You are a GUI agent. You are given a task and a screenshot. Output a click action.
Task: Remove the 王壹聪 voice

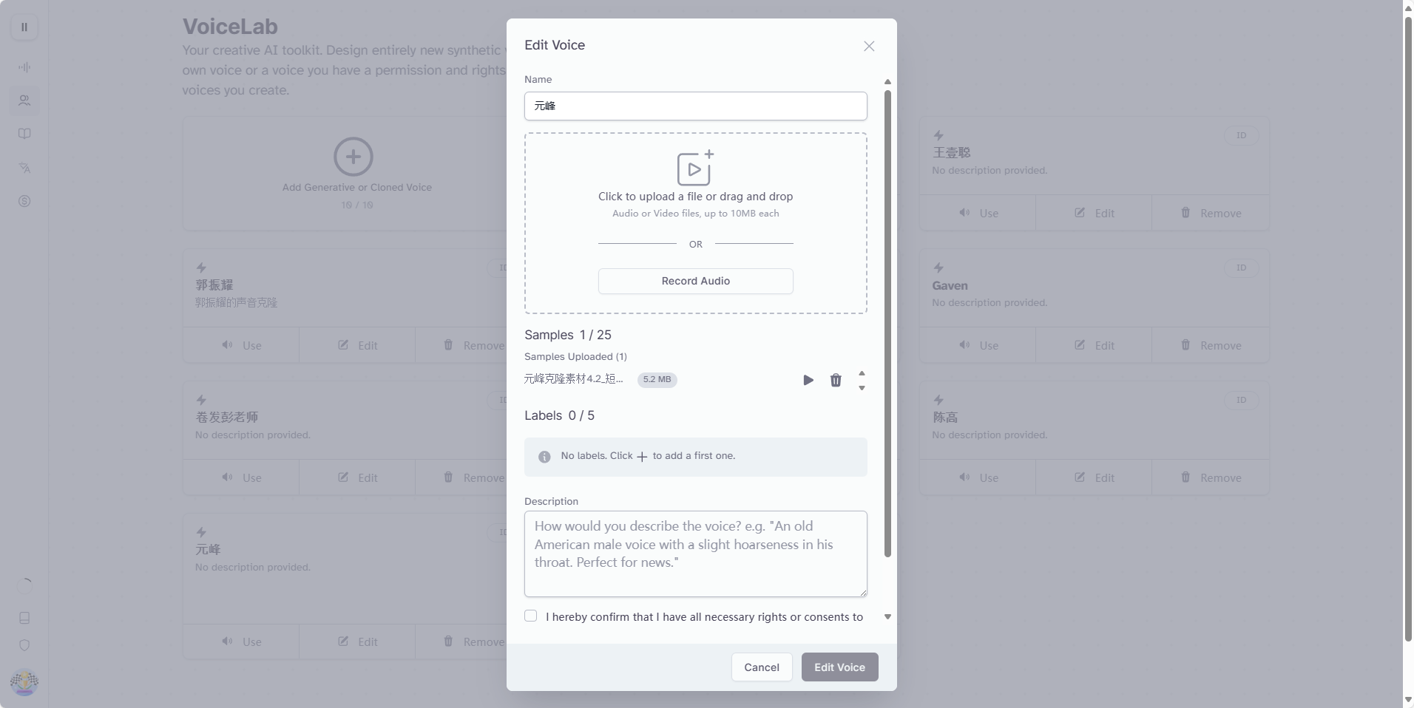1211,213
